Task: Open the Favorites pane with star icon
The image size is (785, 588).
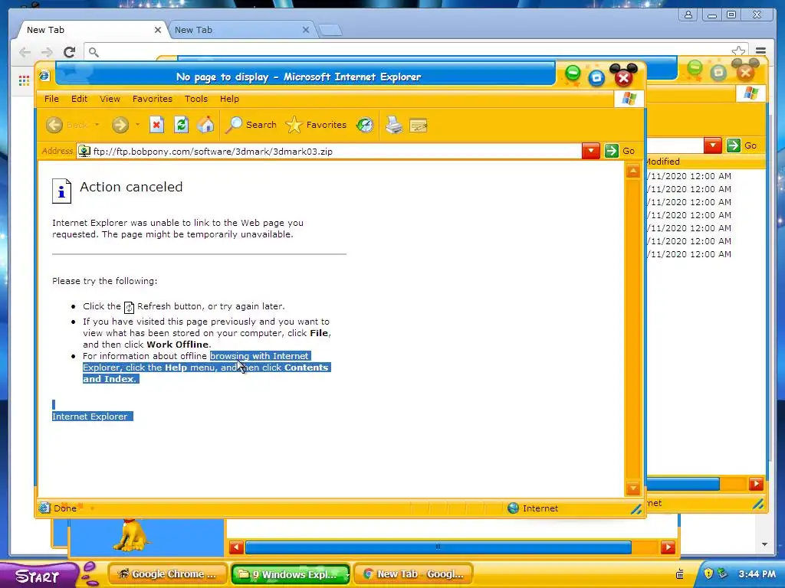Action: click(x=316, y=125)
